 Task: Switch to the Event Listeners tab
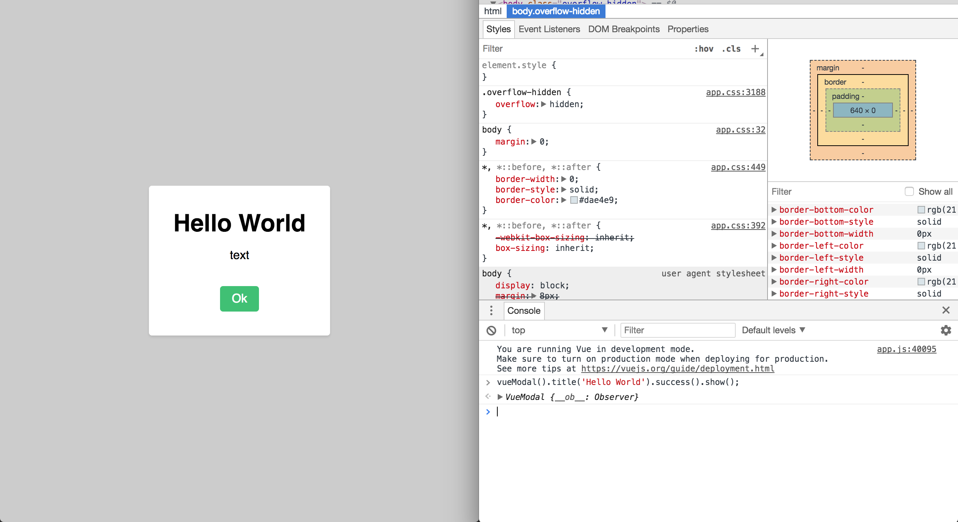[x=549, y=29]
